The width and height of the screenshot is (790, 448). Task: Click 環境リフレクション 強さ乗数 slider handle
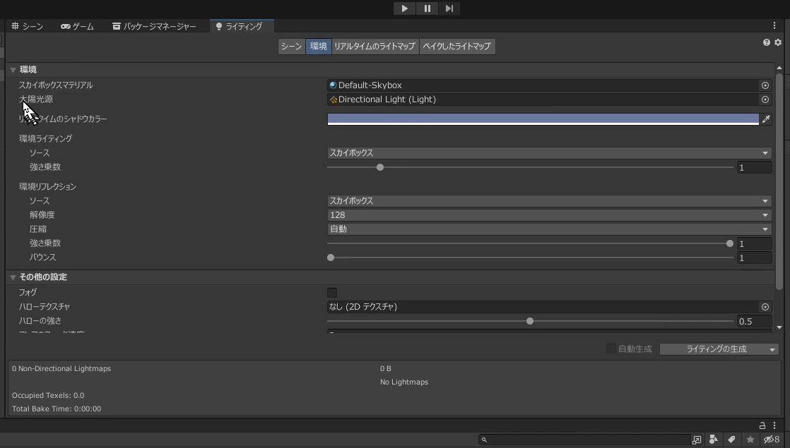[x=729, y=244]
